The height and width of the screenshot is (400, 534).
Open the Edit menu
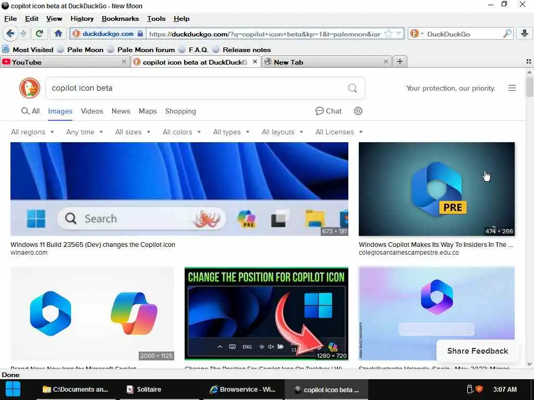tap(32, 19)
